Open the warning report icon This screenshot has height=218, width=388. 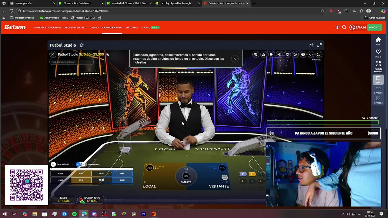click(x=264, y=54)
